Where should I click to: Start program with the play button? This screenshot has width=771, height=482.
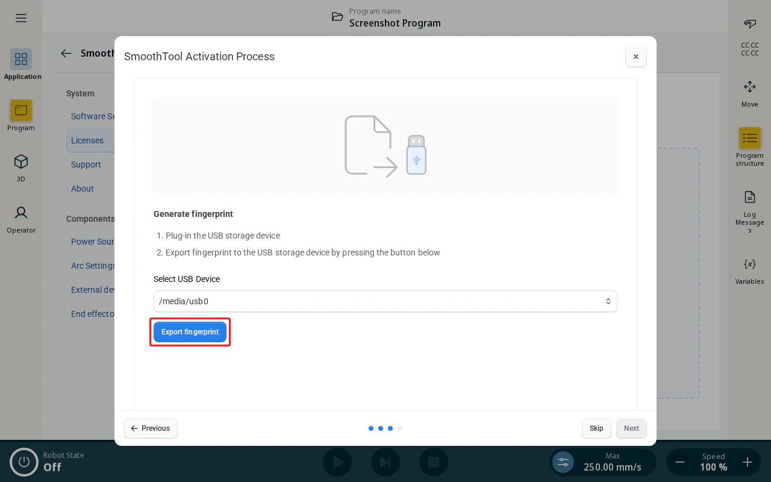pos(337,462)
